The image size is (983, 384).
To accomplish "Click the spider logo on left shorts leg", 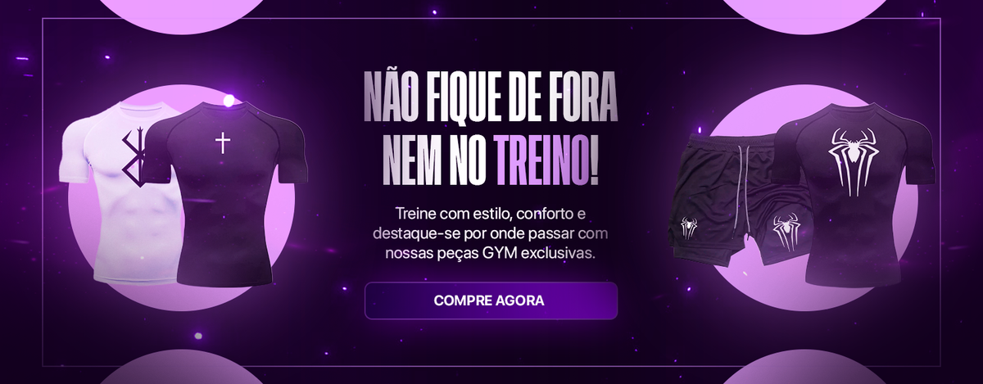I will pos(688,228).
